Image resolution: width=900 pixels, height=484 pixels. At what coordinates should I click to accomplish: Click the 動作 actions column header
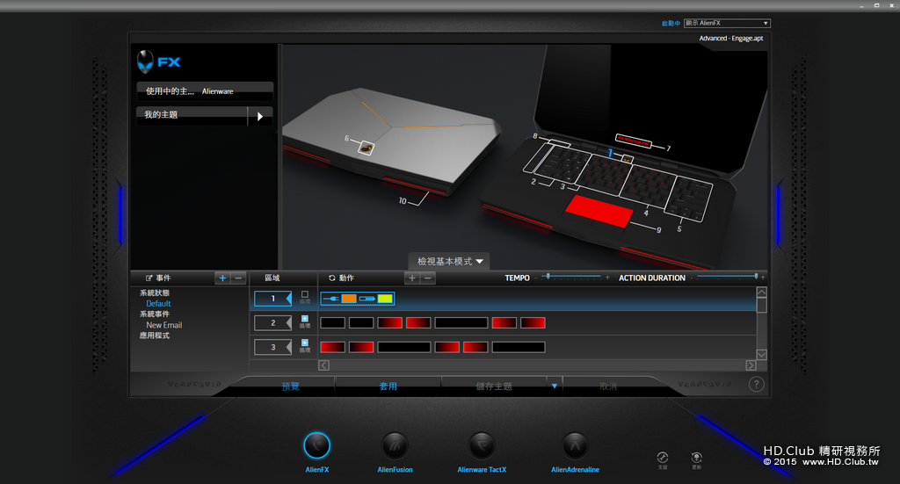341,278
